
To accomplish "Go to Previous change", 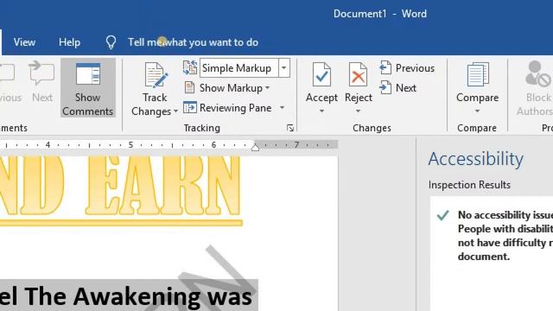I will tap(407, 67).
